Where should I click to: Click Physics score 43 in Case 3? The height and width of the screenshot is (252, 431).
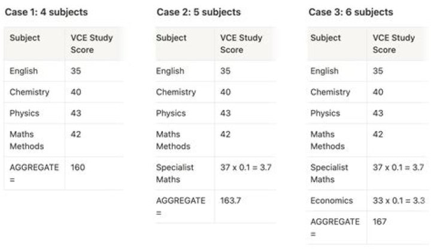pyautogui.click(x=378, y=113)
